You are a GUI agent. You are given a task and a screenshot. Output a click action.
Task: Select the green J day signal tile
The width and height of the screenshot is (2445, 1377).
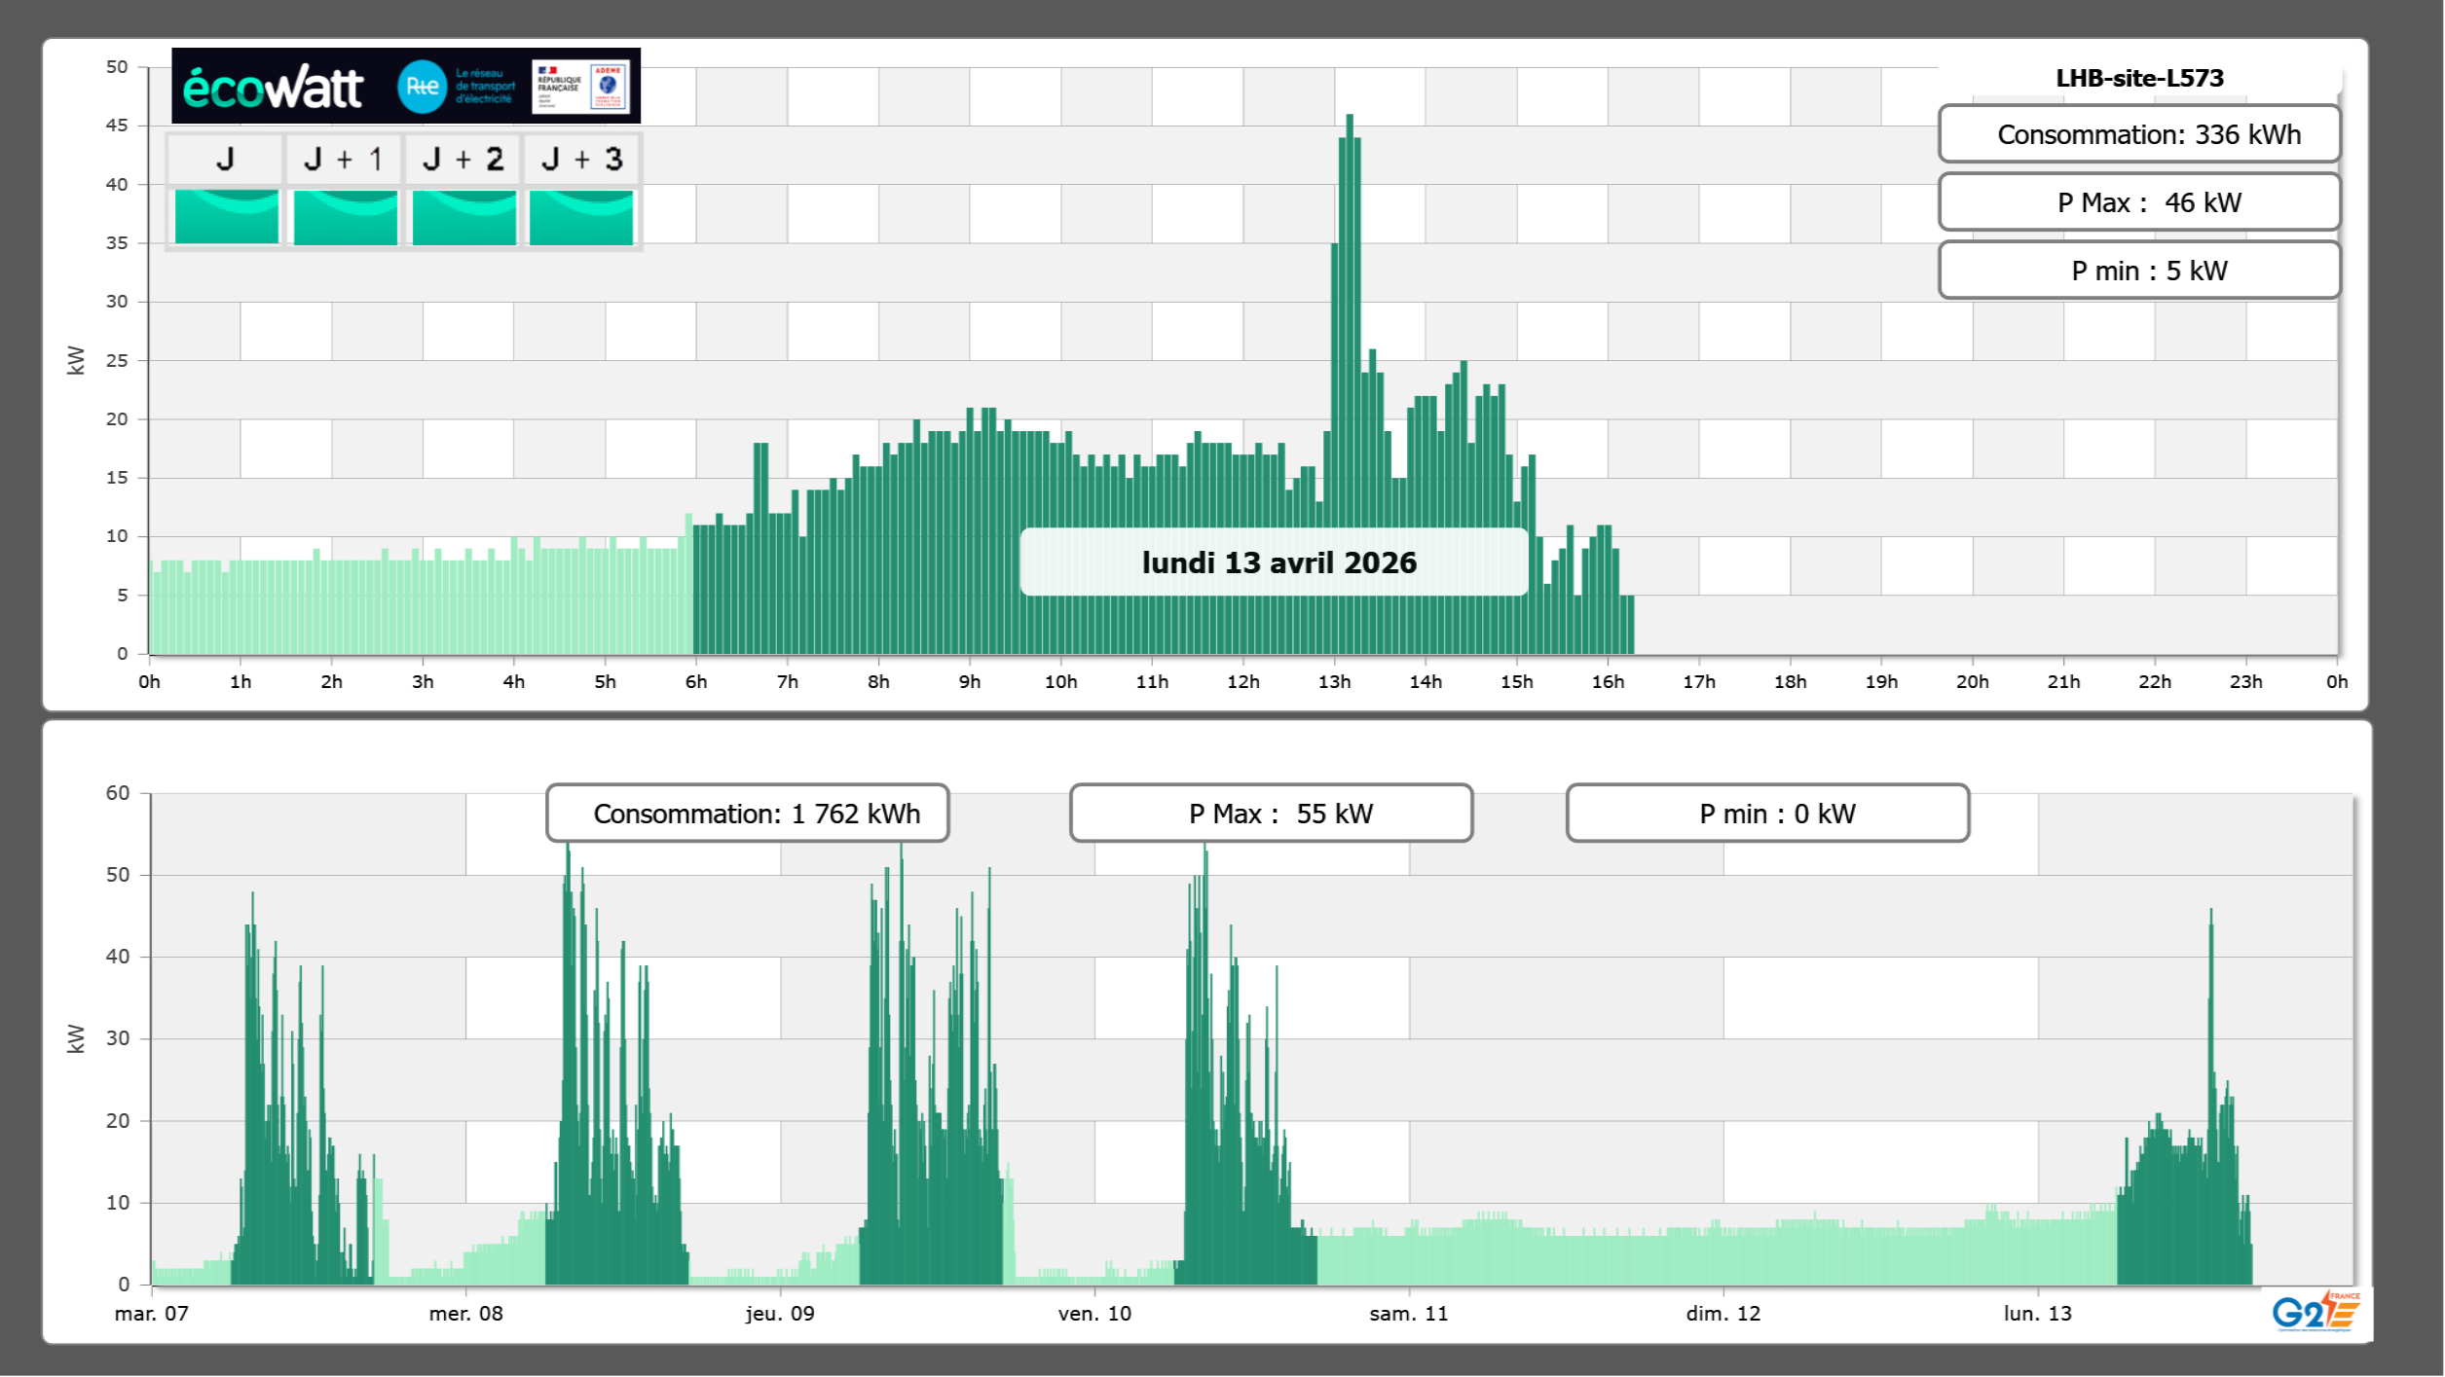coord(226,216)
